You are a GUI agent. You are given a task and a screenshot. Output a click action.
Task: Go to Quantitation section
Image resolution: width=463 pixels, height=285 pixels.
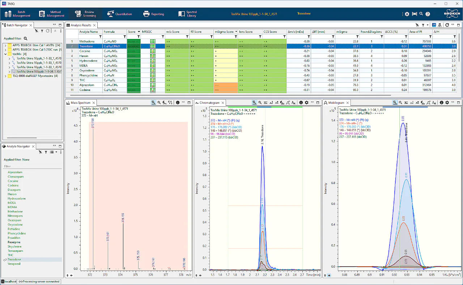[x=120, y=14]
